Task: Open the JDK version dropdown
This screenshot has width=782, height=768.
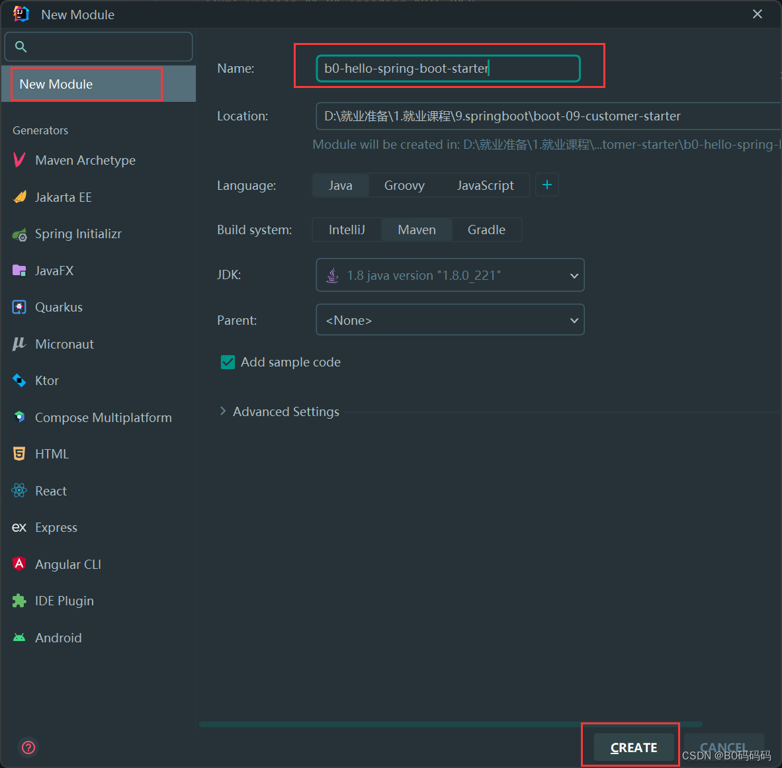Action: click(x=451, y=275)
